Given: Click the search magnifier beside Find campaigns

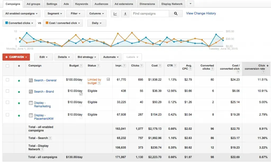Looking at the screenshot, I should 176,13.
